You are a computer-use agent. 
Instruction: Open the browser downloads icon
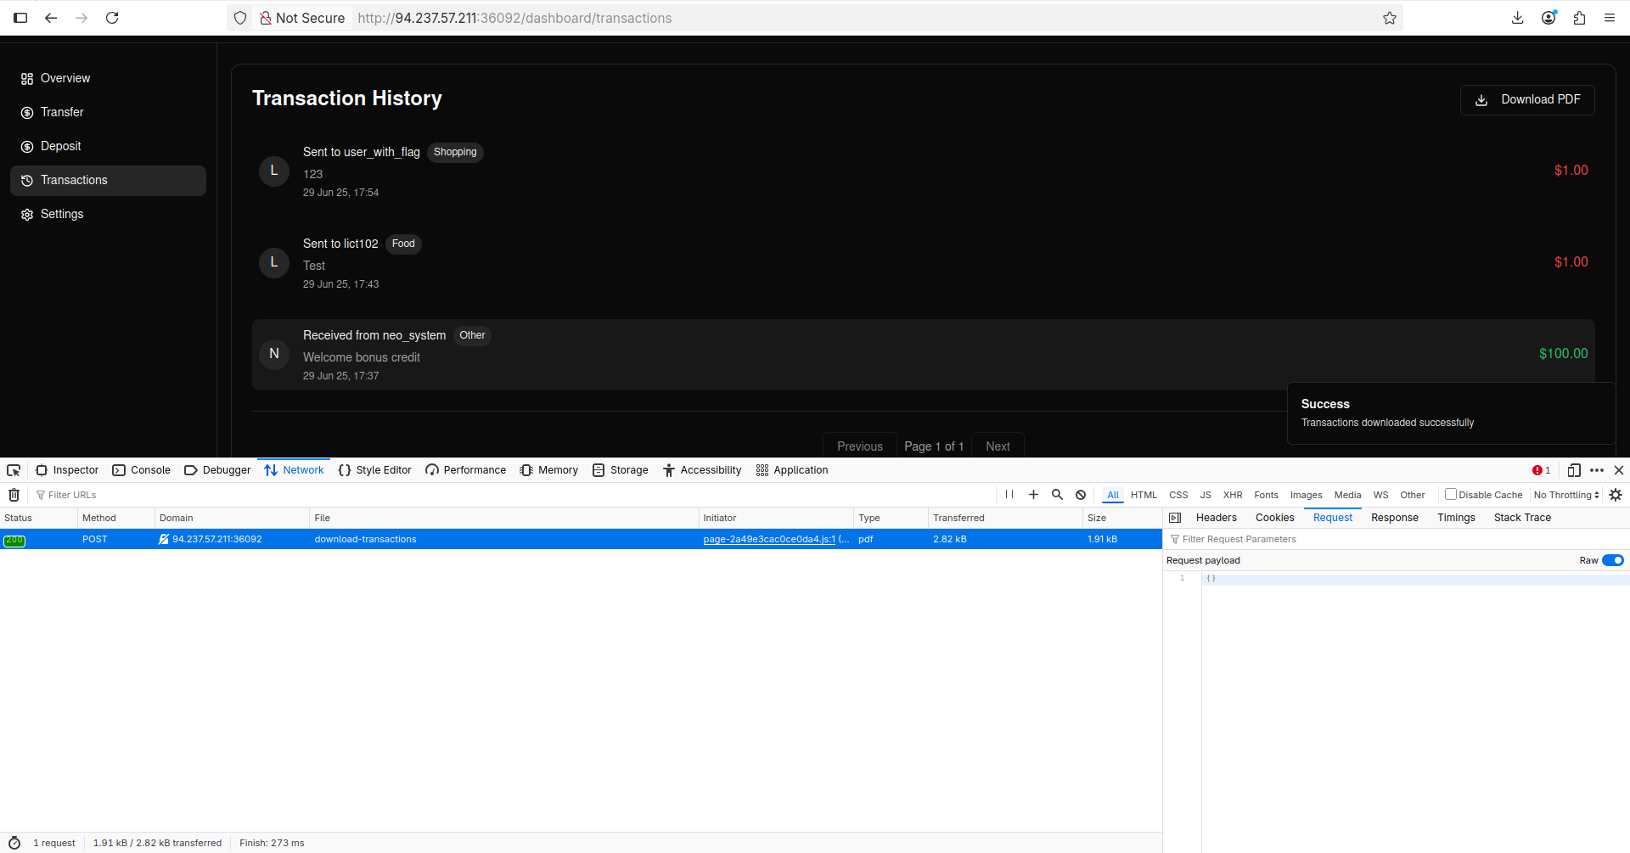(1518, 18)
